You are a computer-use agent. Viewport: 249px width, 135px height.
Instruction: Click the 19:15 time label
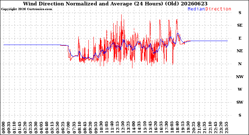[x=183, y=128]
